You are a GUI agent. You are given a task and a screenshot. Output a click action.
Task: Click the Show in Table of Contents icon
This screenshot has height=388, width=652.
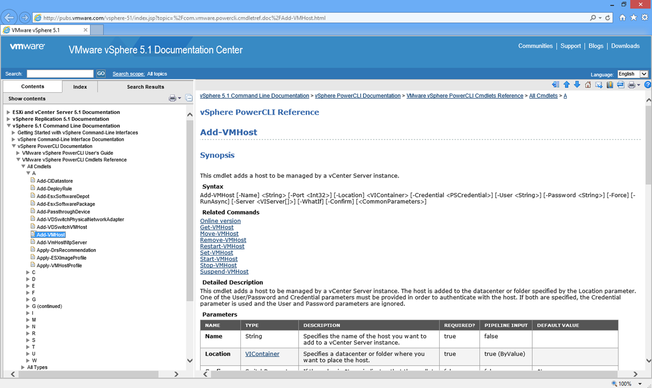coord(556,85)
